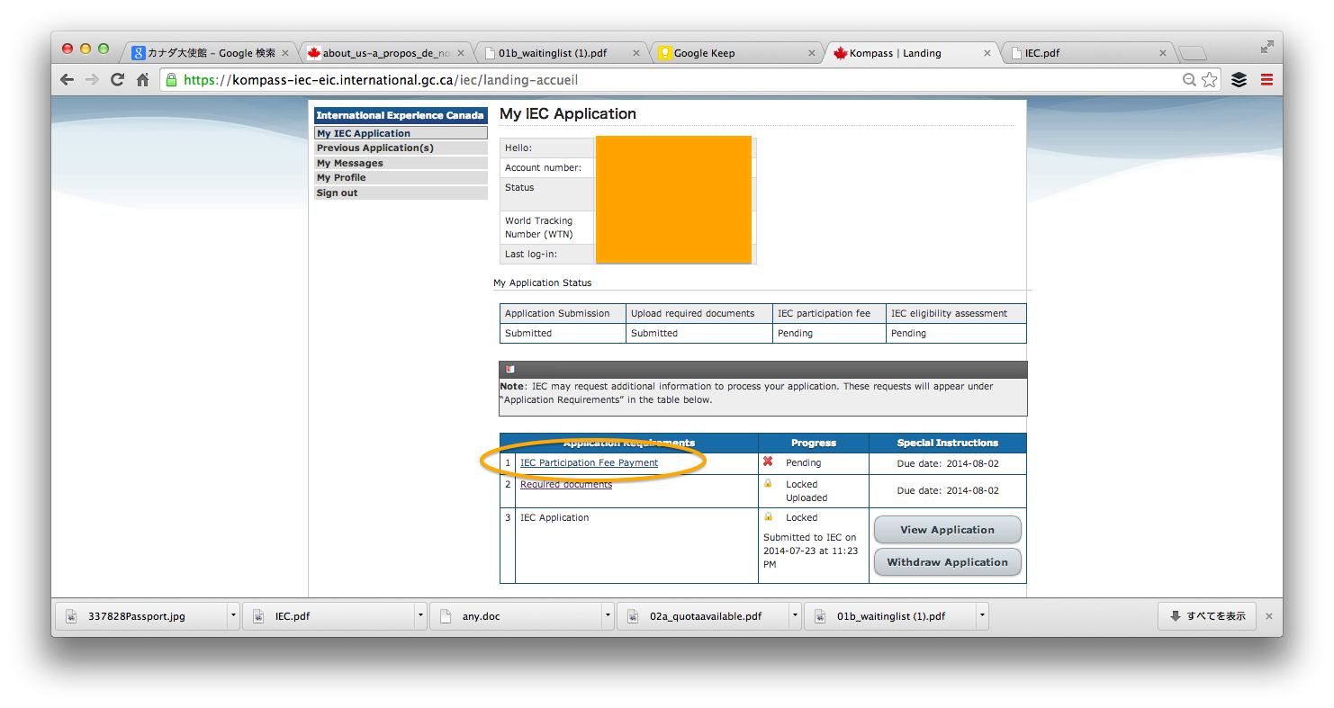Click the URL address bar
This screenshot has height=708, width=1334.
(x=675, y=80)
